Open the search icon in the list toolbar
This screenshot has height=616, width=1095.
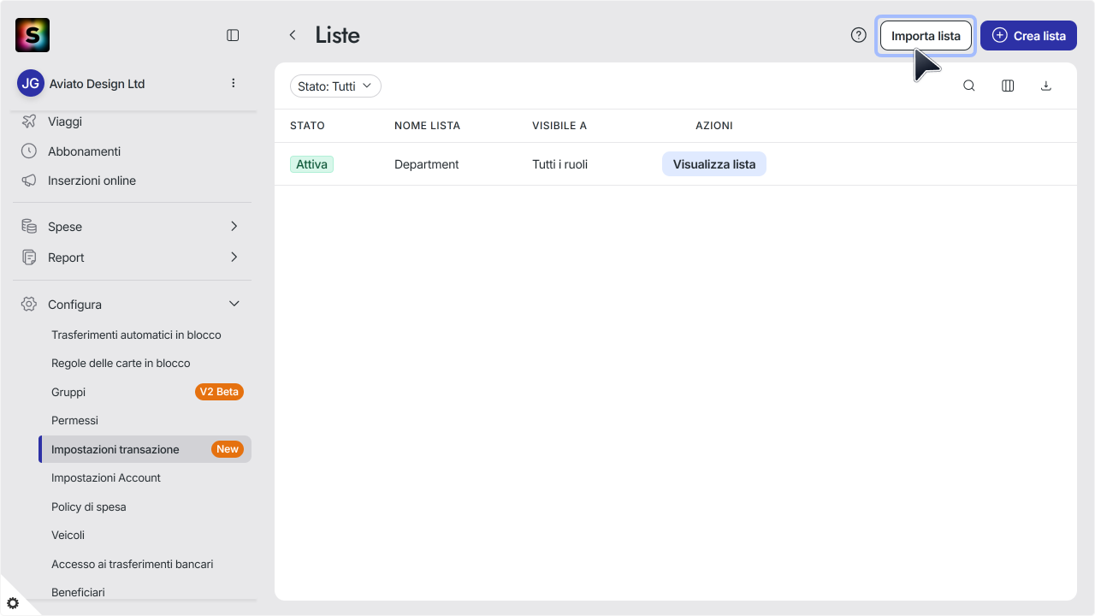pyautogui.click(x=969, y=86)
